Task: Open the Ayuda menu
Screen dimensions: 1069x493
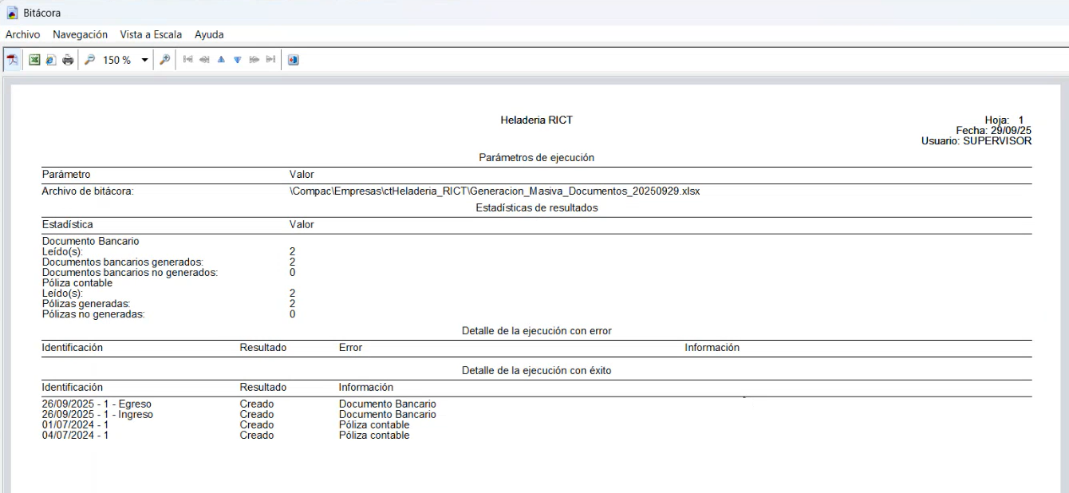Action: coord(209,34)
